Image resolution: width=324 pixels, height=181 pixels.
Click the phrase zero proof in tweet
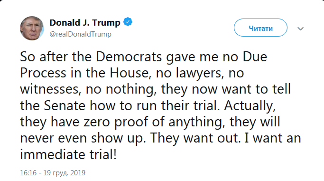click(115, 123)
